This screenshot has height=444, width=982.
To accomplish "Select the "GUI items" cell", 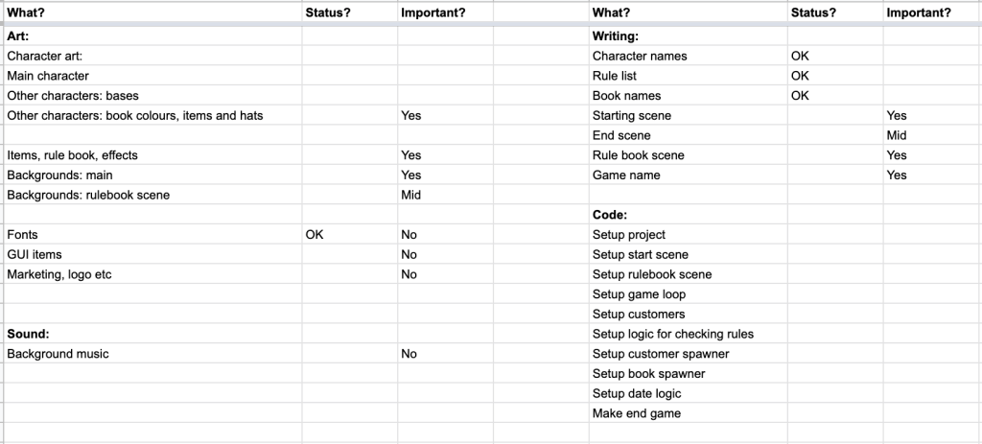I will pyautogui.click(x=35, y=254).
